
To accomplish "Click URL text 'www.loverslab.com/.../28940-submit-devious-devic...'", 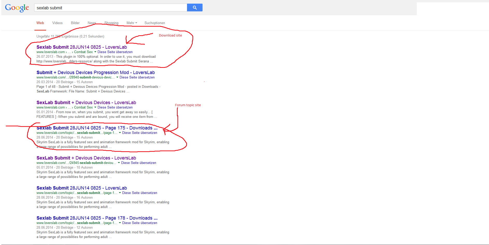I will point(75,77).
